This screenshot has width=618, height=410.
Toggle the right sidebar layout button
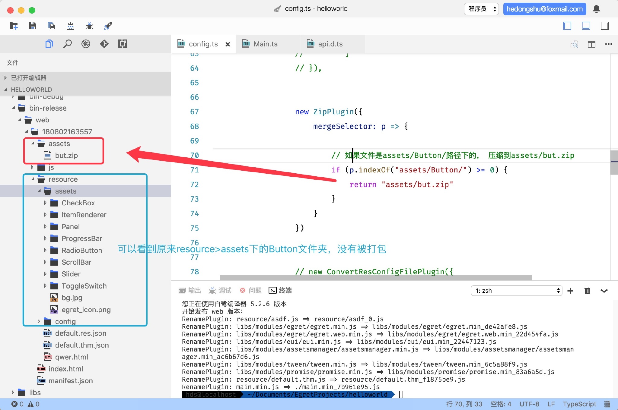(x=605, y=26)
